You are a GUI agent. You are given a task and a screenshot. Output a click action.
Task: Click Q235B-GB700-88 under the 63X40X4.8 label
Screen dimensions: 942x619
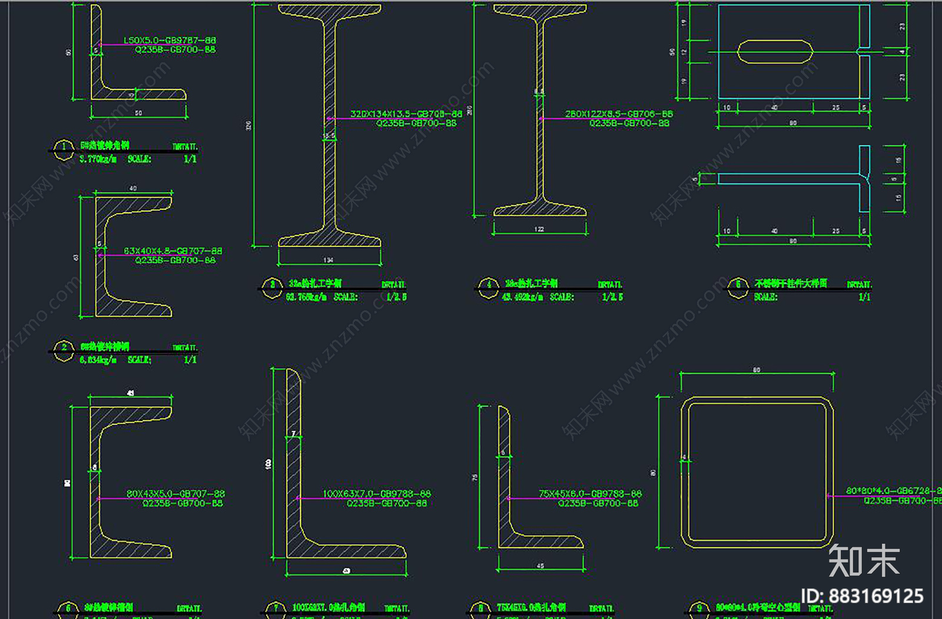175,260
